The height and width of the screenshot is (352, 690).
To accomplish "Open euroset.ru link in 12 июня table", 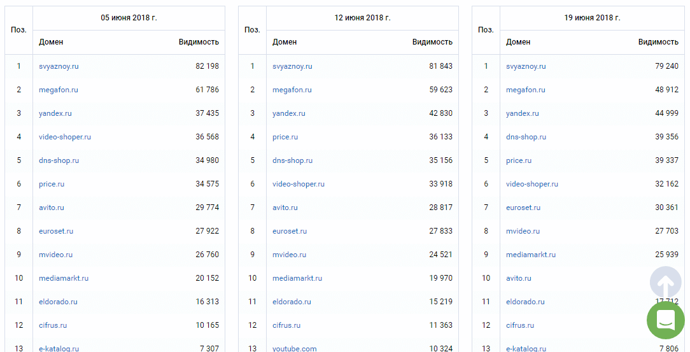I will pyautogui.click(x=290, y=231).
